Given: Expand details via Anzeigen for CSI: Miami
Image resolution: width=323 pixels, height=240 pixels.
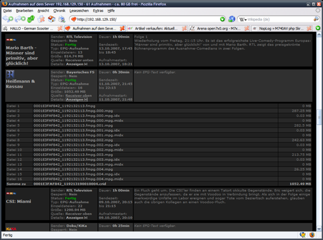Looking at the screenshot, I should 76,217.
